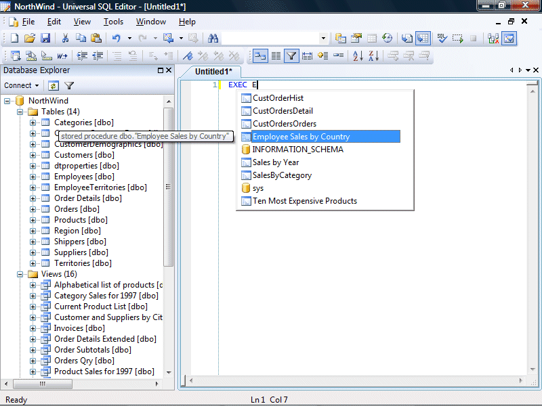The image size is (542, 406).
Task: Click the binoculars Find icon
Action: [213, 39]
